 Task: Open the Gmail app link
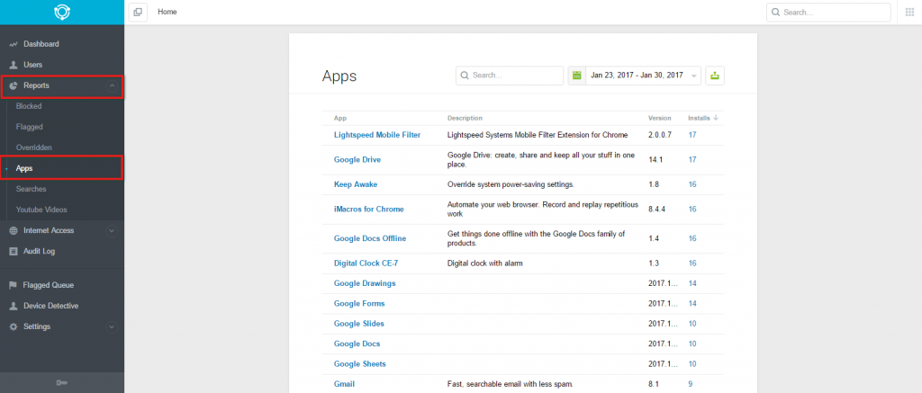344,384
